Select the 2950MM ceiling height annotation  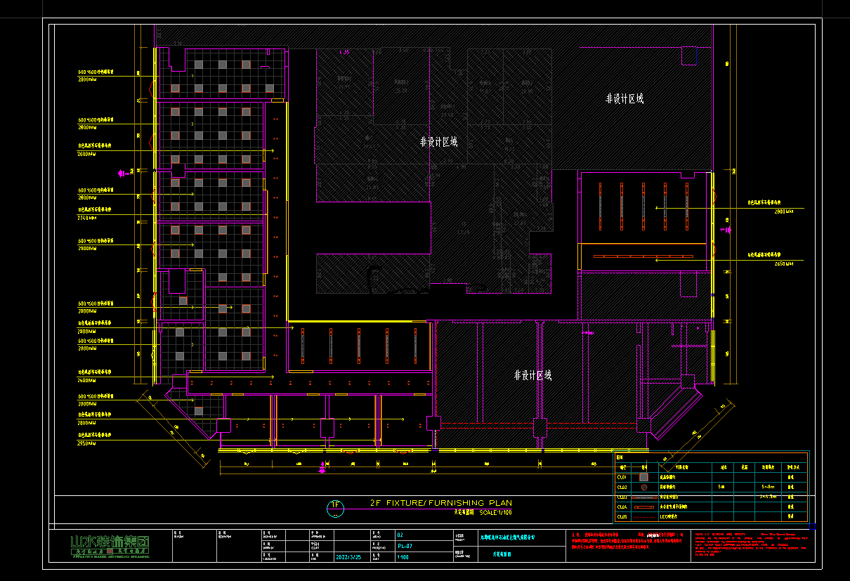(86, 443)
